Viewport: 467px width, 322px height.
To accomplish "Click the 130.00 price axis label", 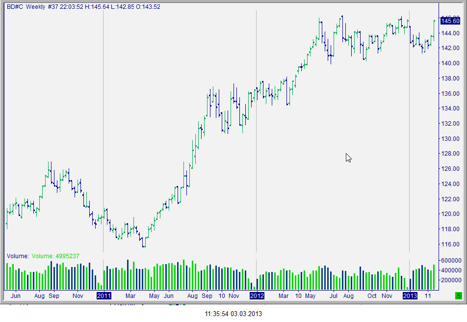I will tap(451, 138).
